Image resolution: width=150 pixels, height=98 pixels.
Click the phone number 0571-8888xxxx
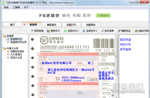pyautogui.click(x=73, y=78)
